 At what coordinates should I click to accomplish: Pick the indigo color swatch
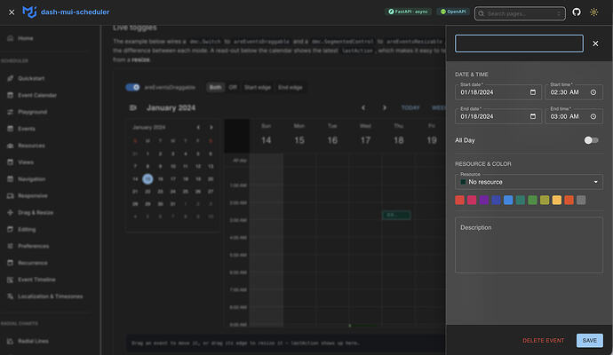pos(496,201)
